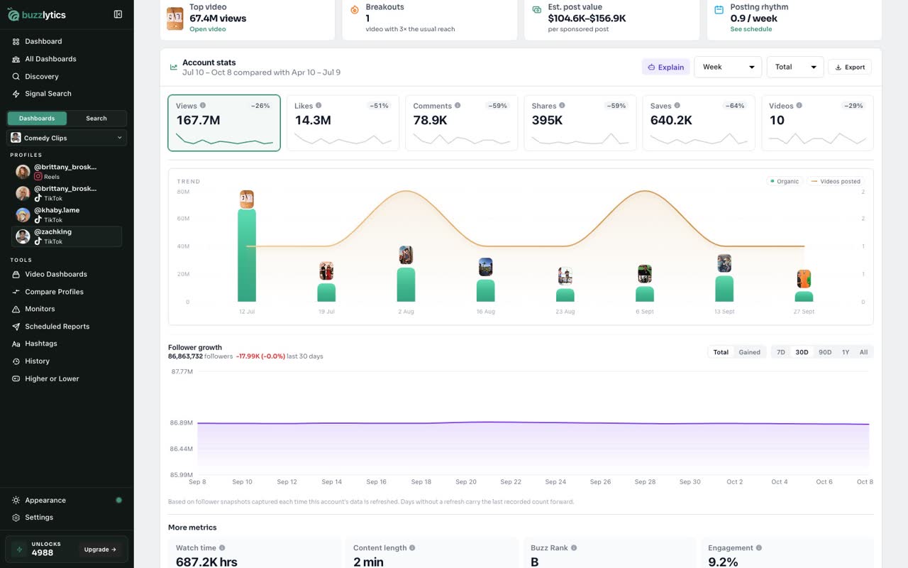Open the Total metric dropdown
Screen dimensions: 908x568
(x=795, y=67)
